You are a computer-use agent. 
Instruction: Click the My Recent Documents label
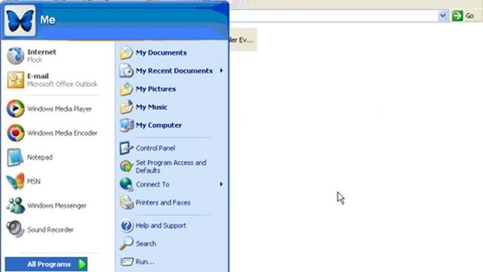click(174, 71)
